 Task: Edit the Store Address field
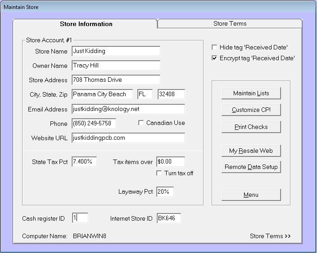(116, 80)
